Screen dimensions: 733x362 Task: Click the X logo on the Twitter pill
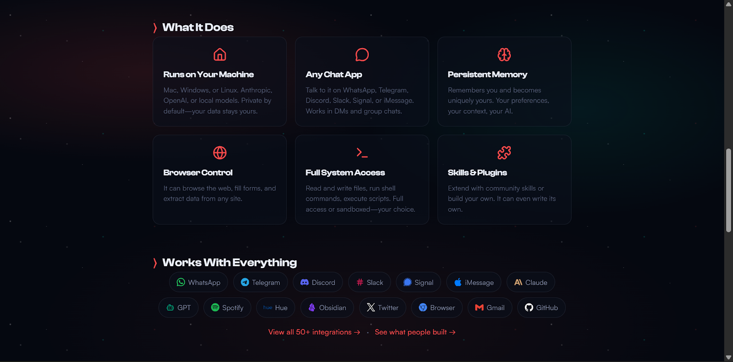pyautogui.click(x=370, y=307)
